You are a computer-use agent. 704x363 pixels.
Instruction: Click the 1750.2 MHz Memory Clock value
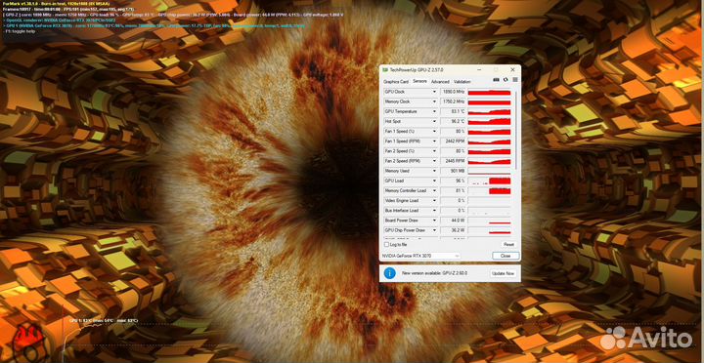click(453, 101)
